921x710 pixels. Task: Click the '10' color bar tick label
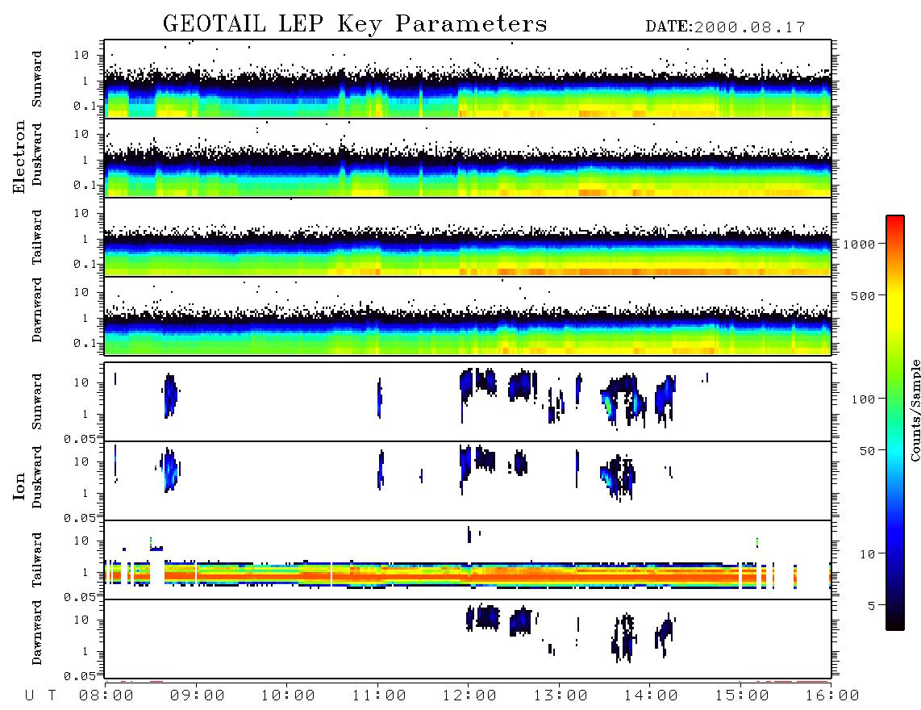click(x=867, y=553)
